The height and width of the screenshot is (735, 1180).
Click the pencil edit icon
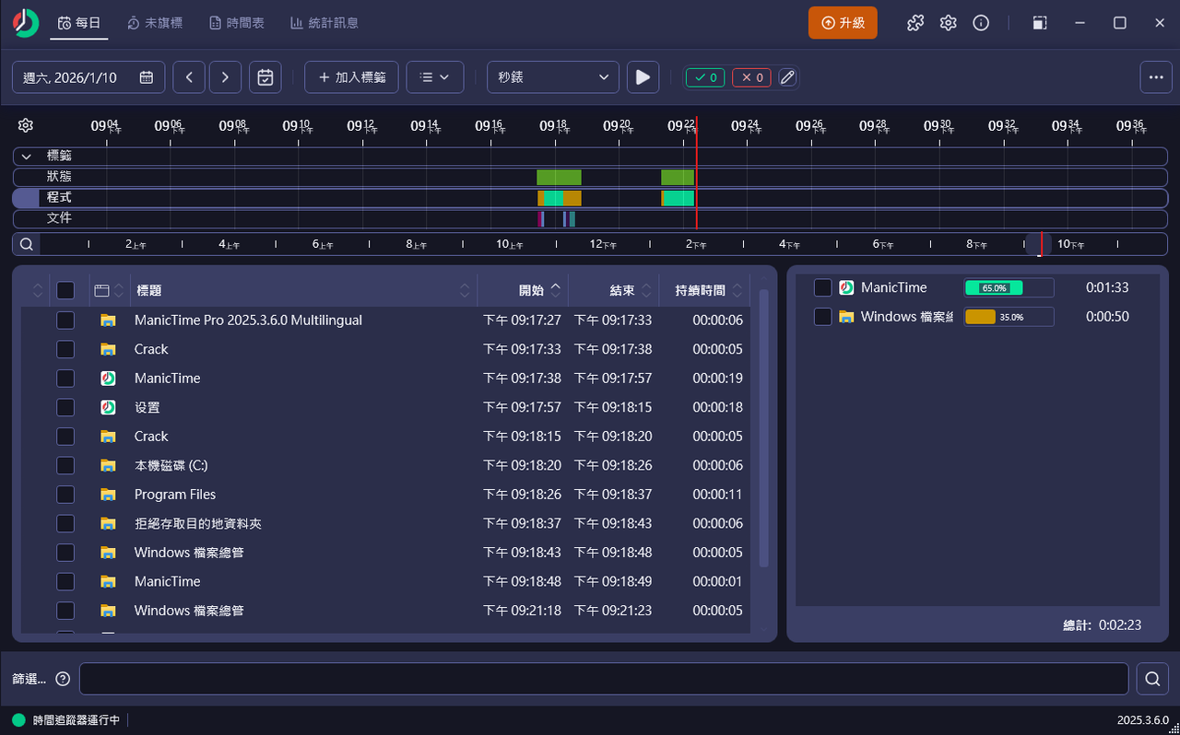click(x=786, y=77)
